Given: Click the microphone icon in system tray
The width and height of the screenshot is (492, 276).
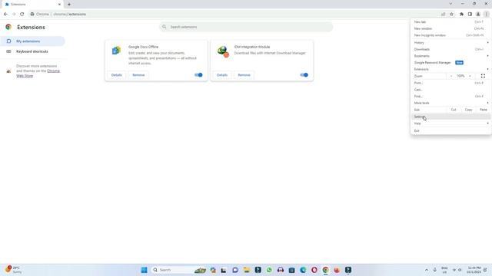Looking at the screenshot, I should pos(435,270).
